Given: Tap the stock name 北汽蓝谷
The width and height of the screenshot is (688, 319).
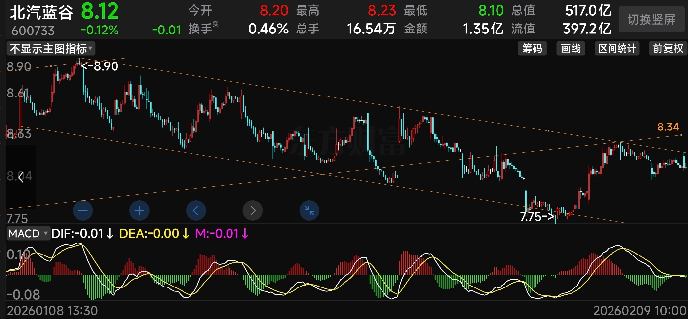Looking at the screenshot, I should tap(41, 12).
